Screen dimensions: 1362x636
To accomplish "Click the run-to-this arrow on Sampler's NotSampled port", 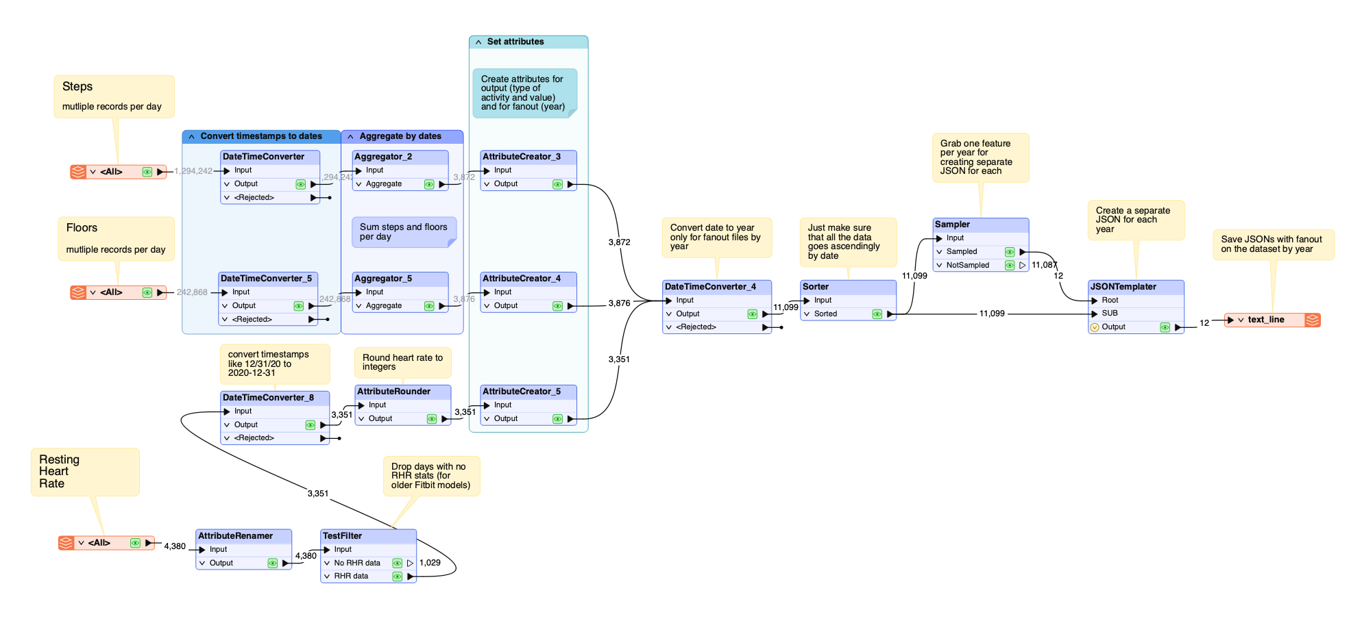I will [x=1022, y=265].
